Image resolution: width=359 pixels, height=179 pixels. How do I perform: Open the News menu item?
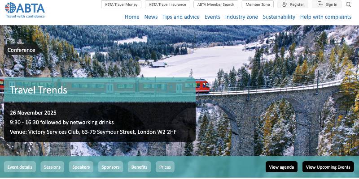pyautogui.click(x=151, y=17)
